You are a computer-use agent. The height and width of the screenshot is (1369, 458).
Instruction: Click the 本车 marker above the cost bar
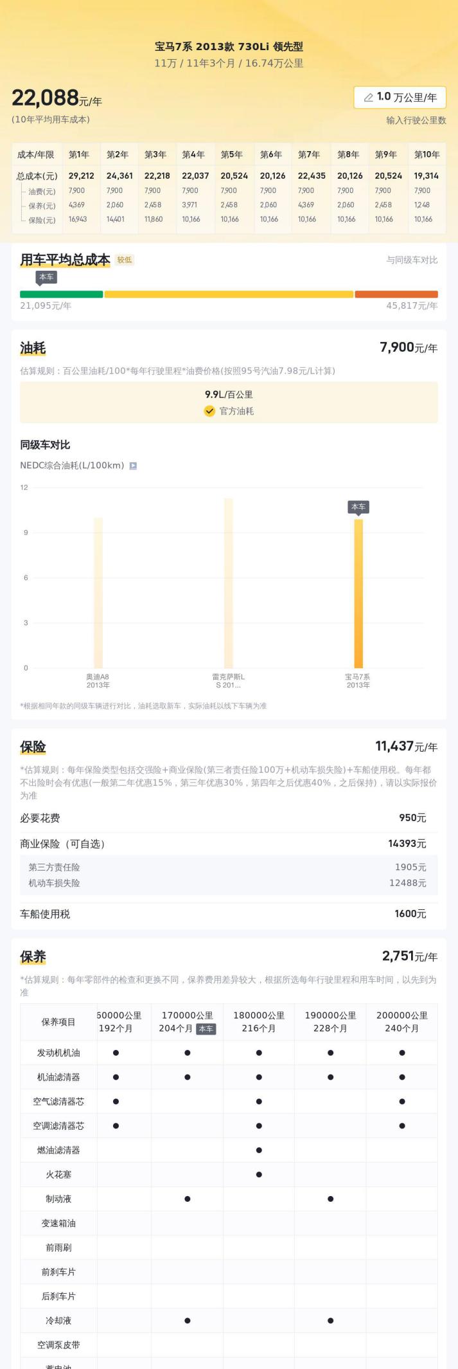point(46,277)
